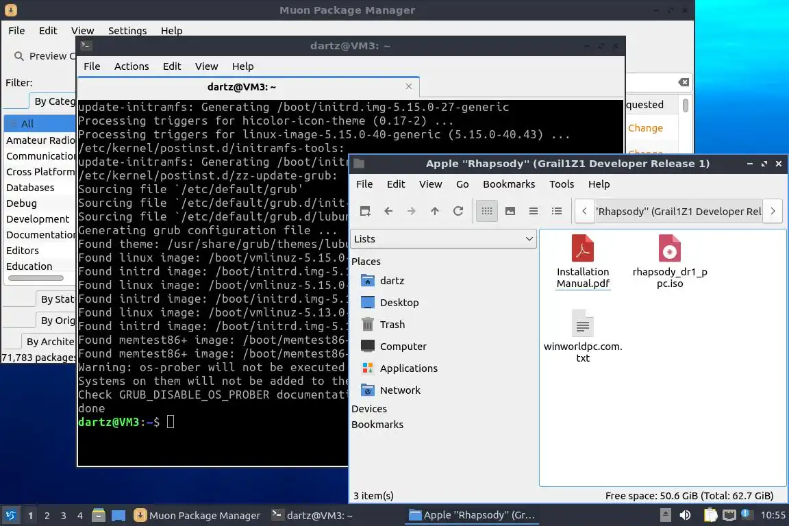
Task: Clear the Muon search field
Action: [684, 83]
